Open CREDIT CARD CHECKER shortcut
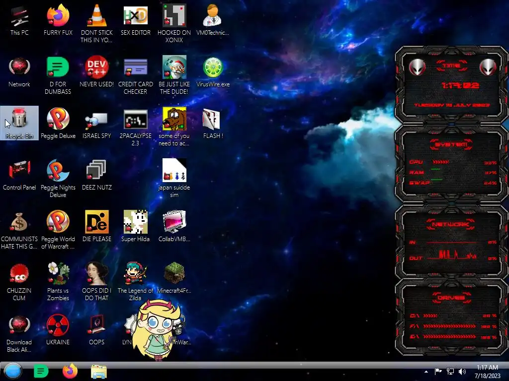Viewport: 509px width, 381px height. pos(135,75)
